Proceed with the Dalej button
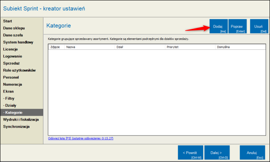 [x=217, y=153]
